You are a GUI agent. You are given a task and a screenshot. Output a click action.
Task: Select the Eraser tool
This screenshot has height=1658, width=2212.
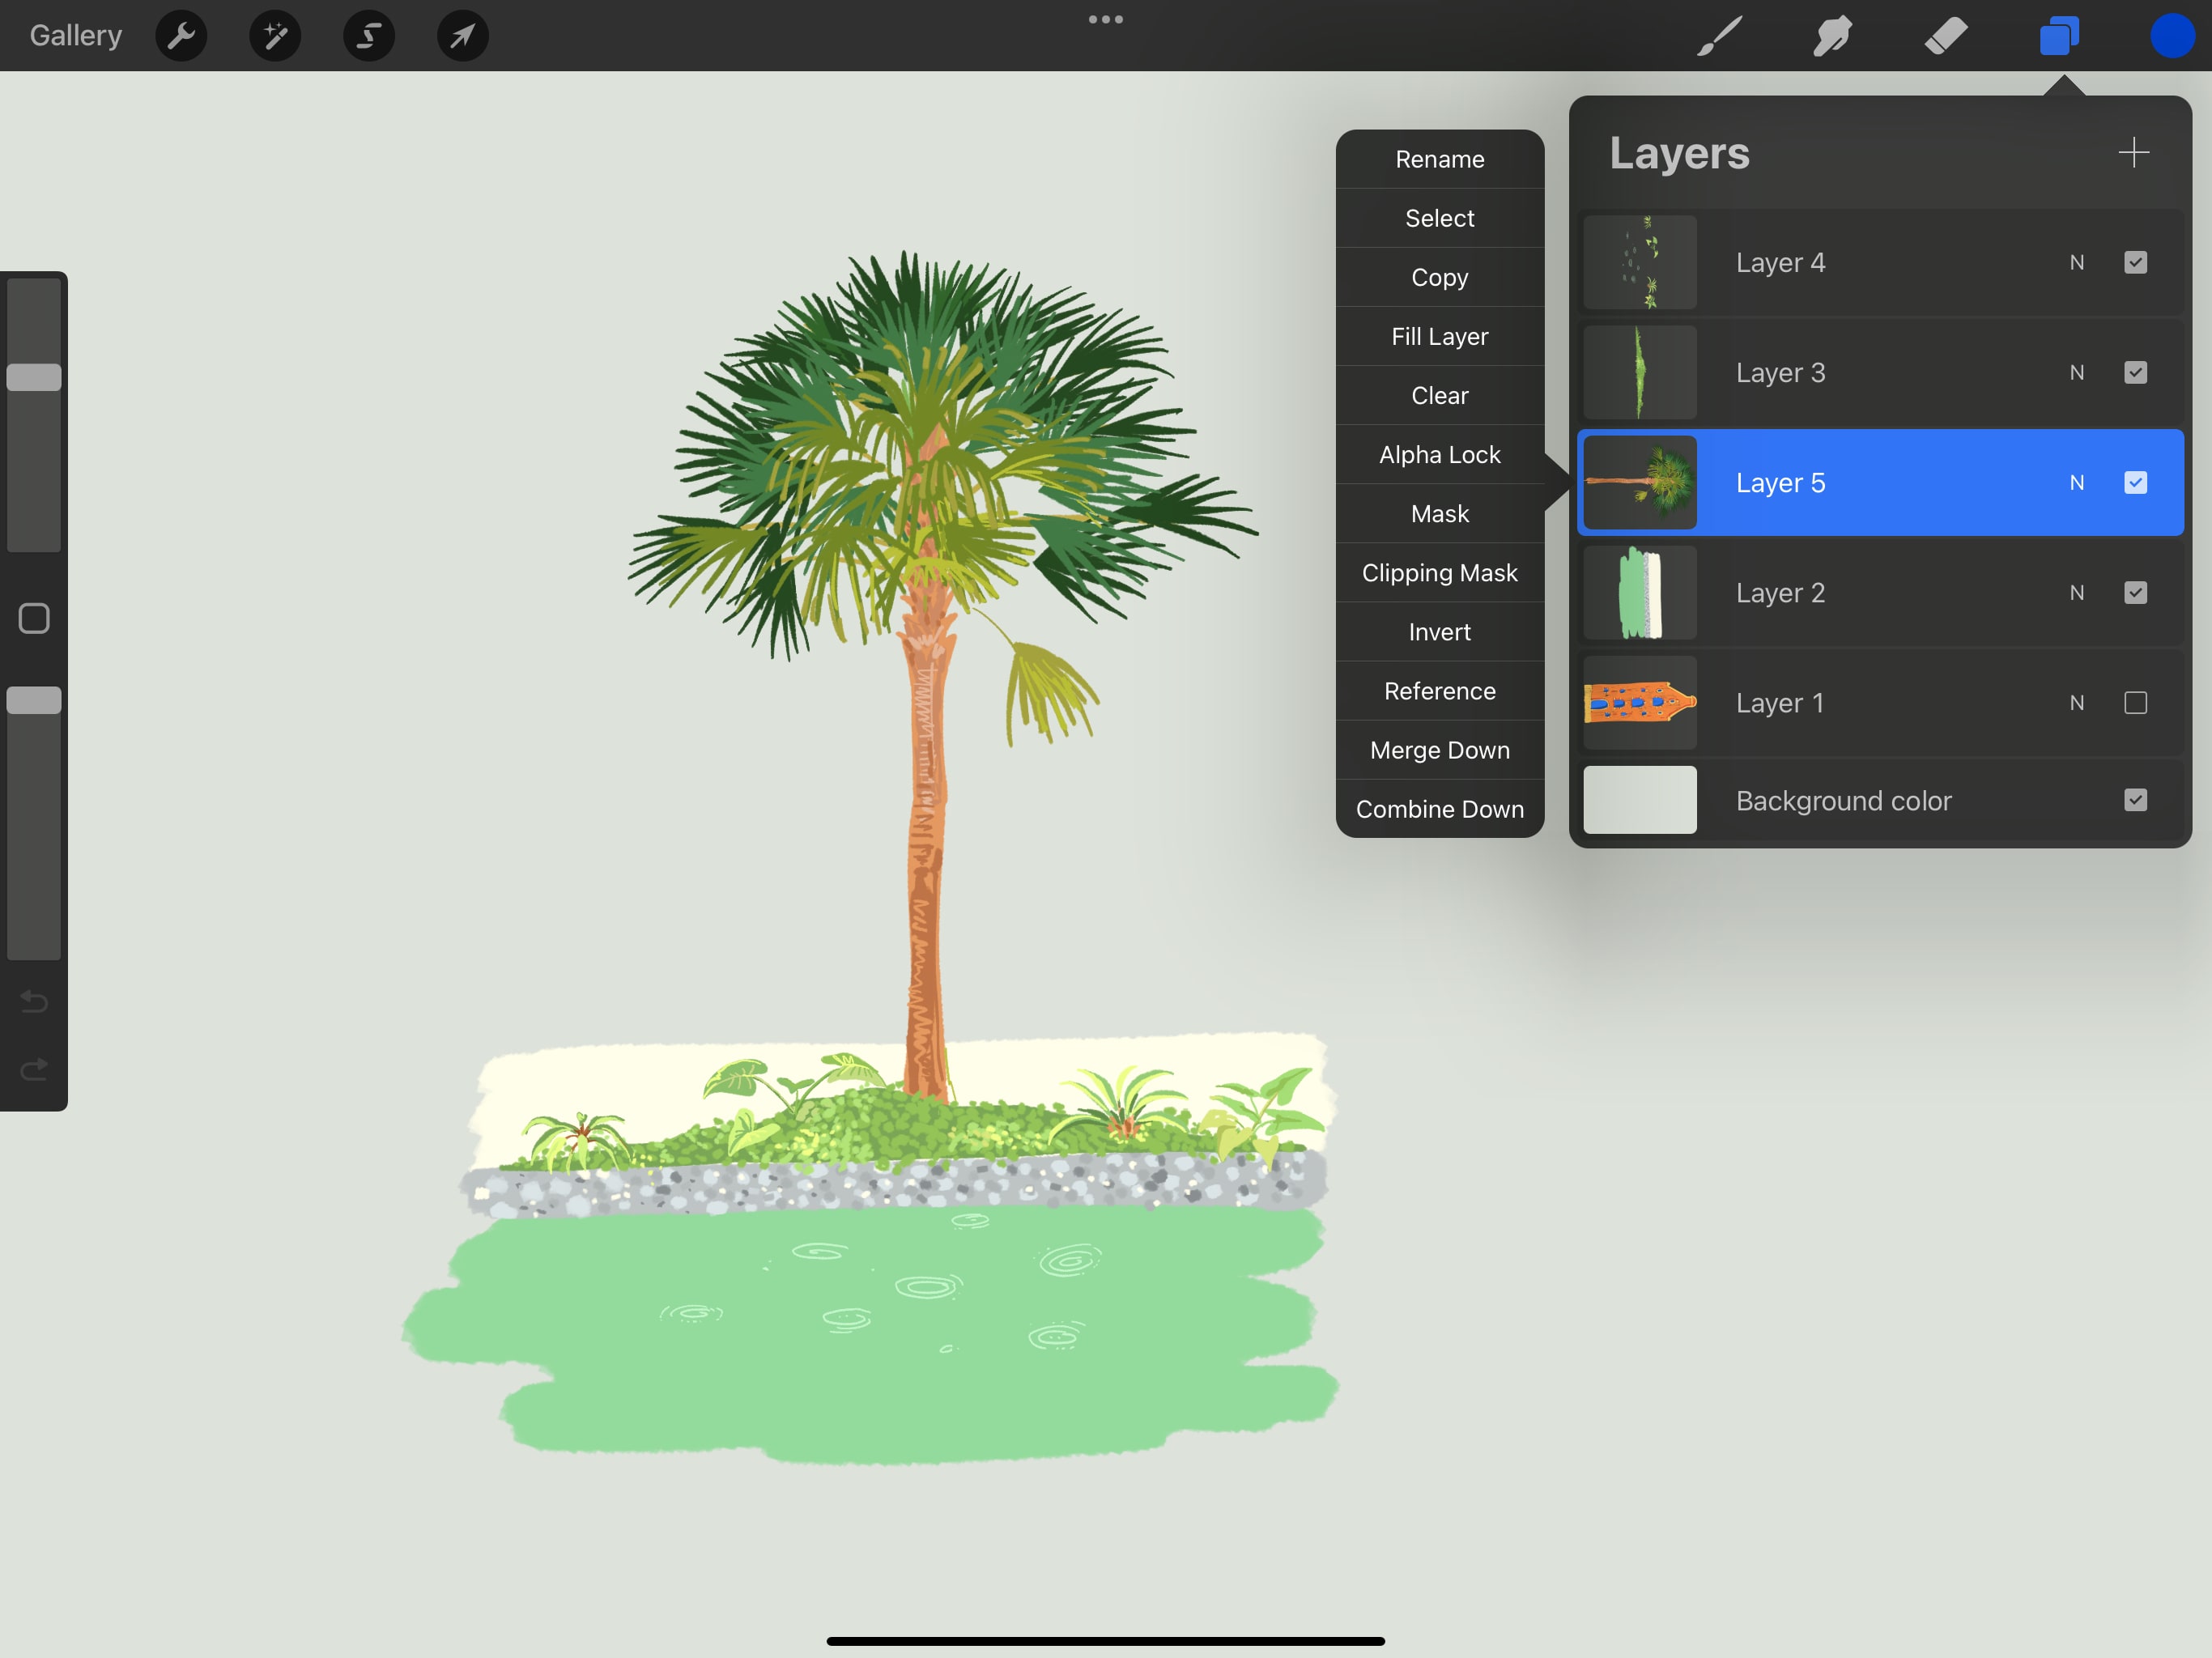point(1946,36)
